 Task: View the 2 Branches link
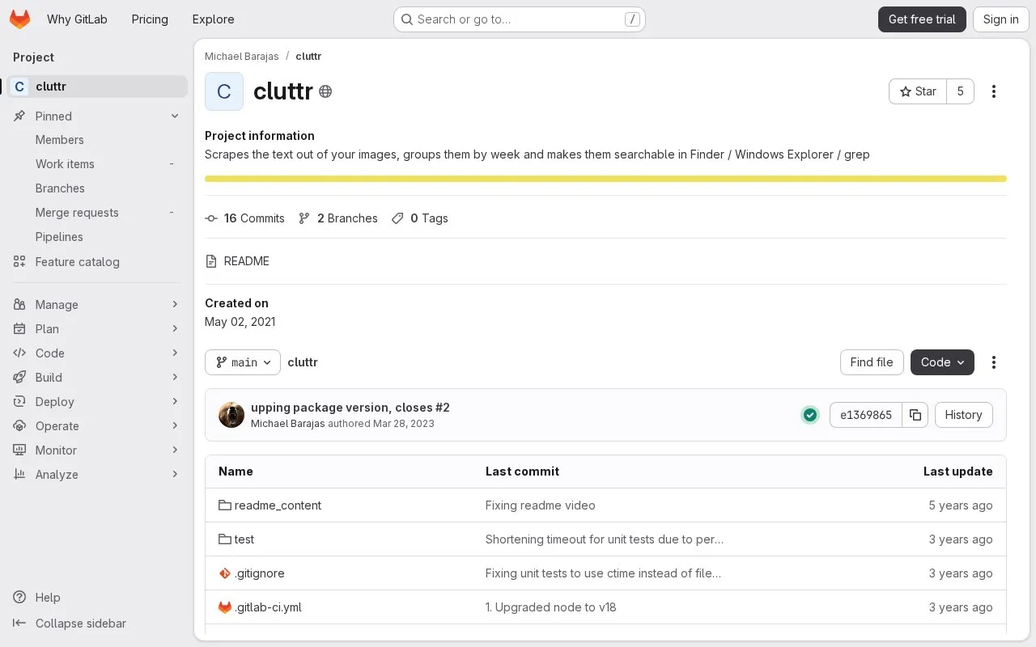(x=338, y=218)
